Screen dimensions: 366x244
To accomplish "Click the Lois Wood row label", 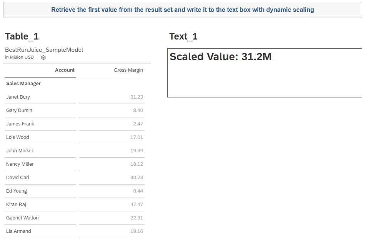I will 18,137.
